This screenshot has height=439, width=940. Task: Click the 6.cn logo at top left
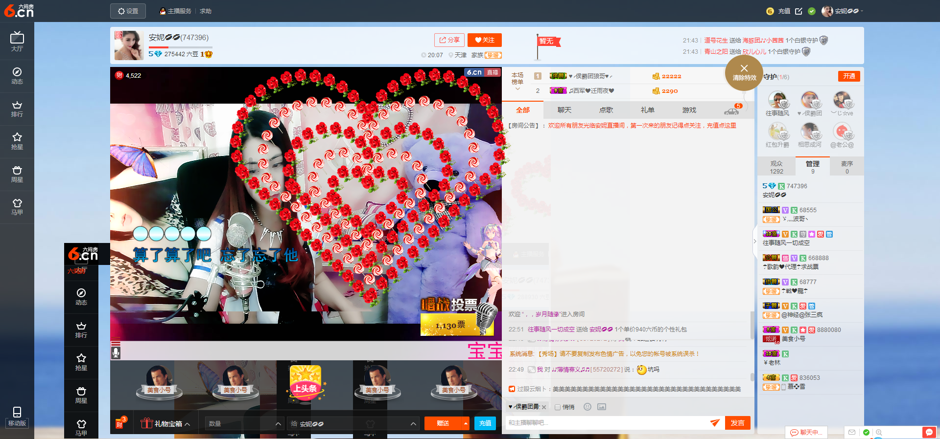[x=19, y=11]
